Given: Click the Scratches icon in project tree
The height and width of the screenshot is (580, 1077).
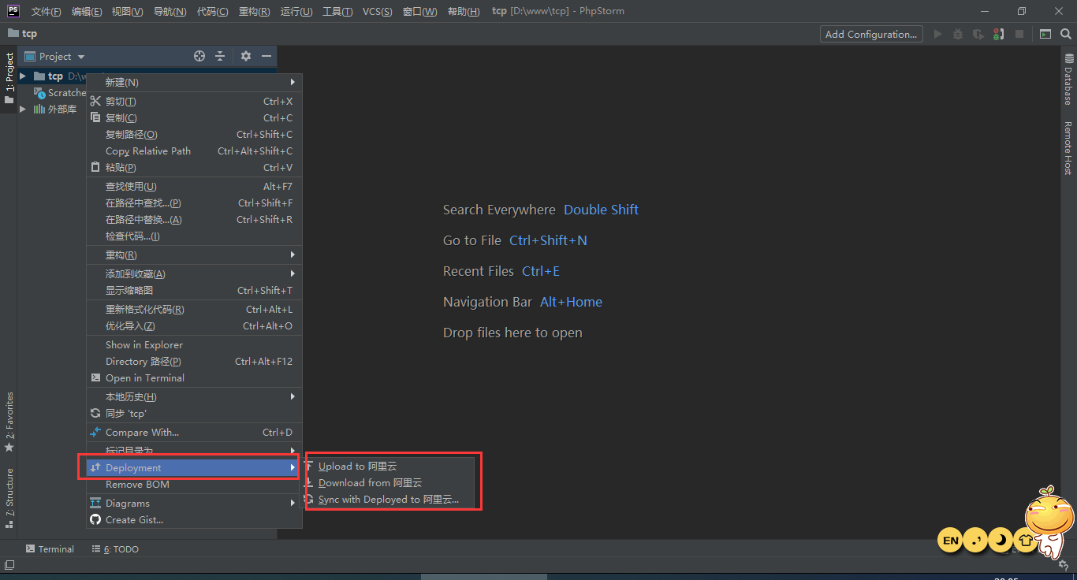Looking at the screenshot, I should (39, 92).
